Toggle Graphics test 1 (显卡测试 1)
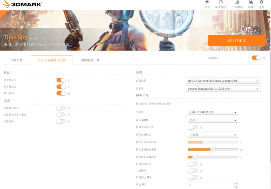Viewport: 271px width, 189px height. (61, 80)
